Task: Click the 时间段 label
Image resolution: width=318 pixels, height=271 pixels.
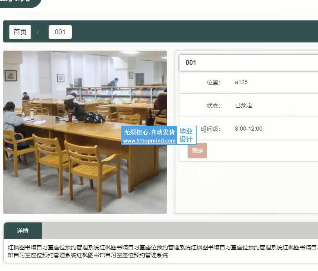Action: pos(211,129)
